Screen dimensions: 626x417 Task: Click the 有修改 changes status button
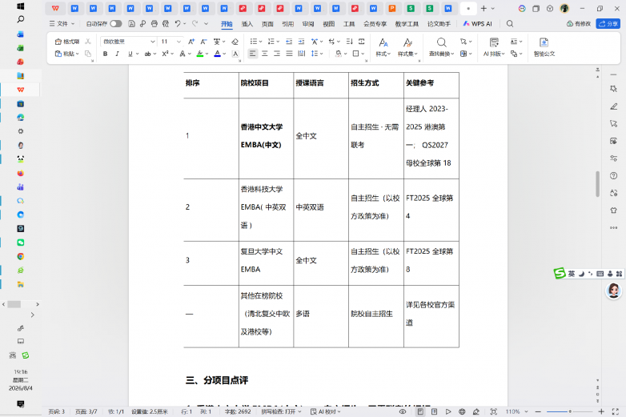click(x=579, y=24)
